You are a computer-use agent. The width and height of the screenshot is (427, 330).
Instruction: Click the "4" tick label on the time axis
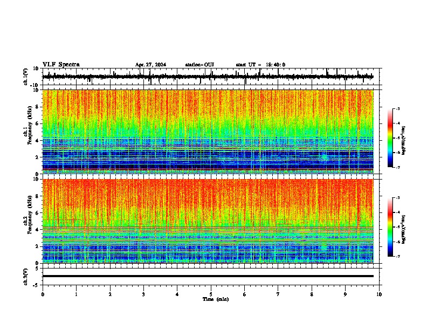pyautogui.click(x=177, y=294)
